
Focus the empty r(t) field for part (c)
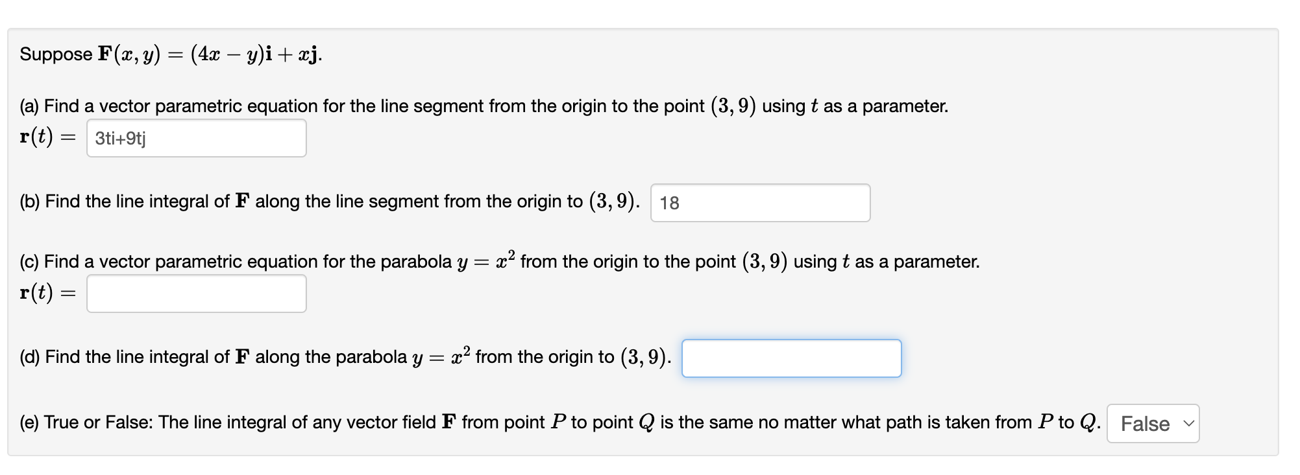196,294
